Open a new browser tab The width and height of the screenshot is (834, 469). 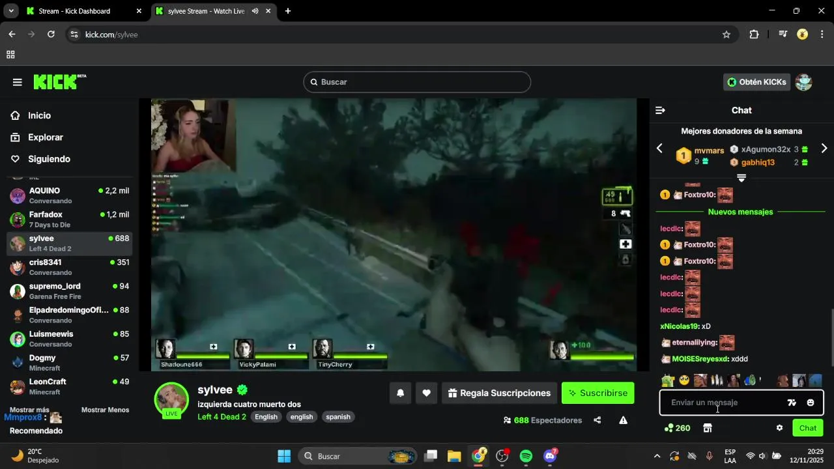(288, 11)
